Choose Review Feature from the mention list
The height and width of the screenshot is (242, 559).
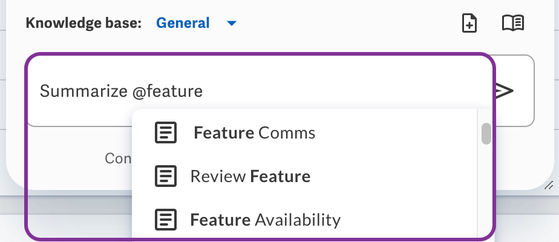click(x=304, y=176)
